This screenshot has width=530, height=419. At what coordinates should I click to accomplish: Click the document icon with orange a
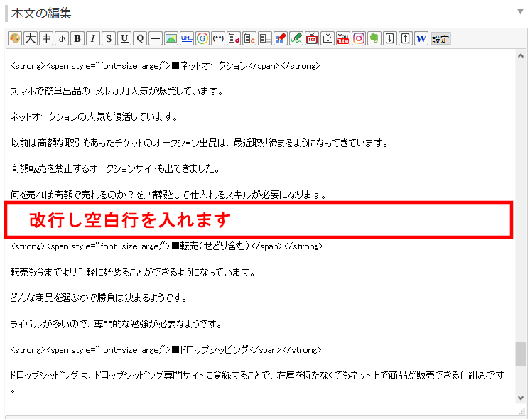(x=249, y=38)
